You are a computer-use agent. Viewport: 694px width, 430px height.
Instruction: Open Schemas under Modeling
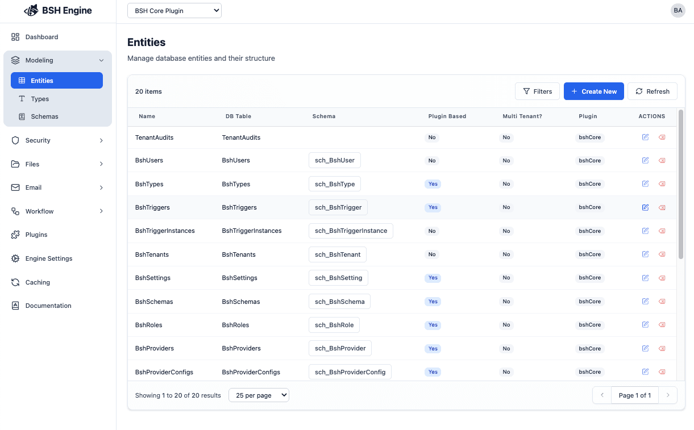pyautogui.click(x=57, y=116)
